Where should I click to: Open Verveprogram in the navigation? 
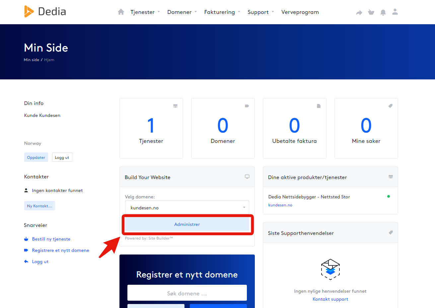(300, 12)
